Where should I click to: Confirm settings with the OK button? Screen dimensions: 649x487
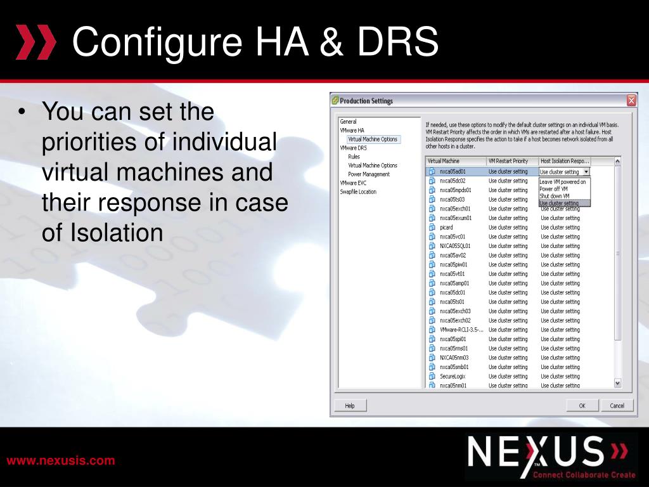click(x=582, y=406)
